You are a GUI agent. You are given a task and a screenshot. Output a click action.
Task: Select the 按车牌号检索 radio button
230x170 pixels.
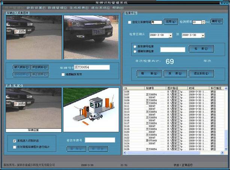click(135, 47)
